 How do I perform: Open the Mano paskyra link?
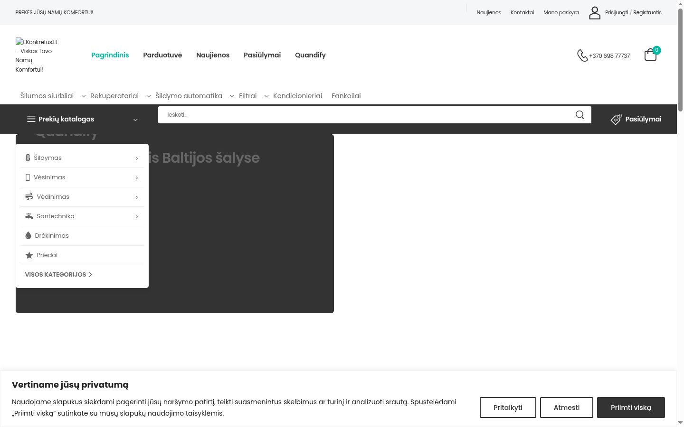[561, 12]
